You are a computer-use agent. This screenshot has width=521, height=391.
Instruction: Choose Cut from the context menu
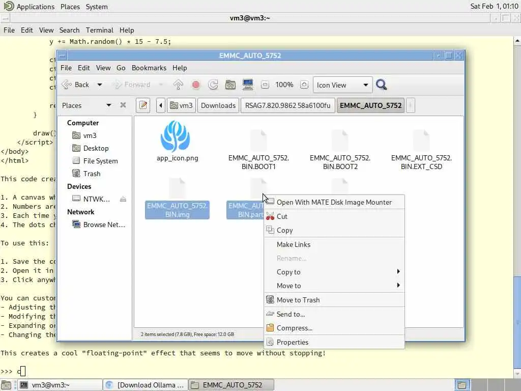click(334, 216)
